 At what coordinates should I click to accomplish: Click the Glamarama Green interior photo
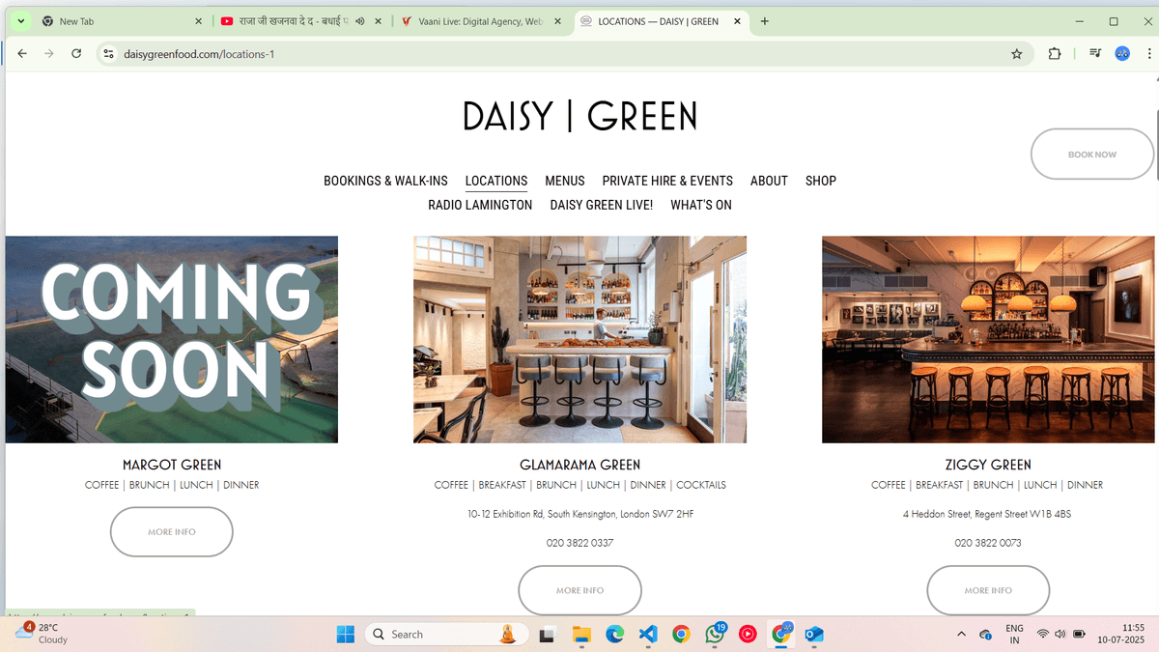tap(579, 340)
